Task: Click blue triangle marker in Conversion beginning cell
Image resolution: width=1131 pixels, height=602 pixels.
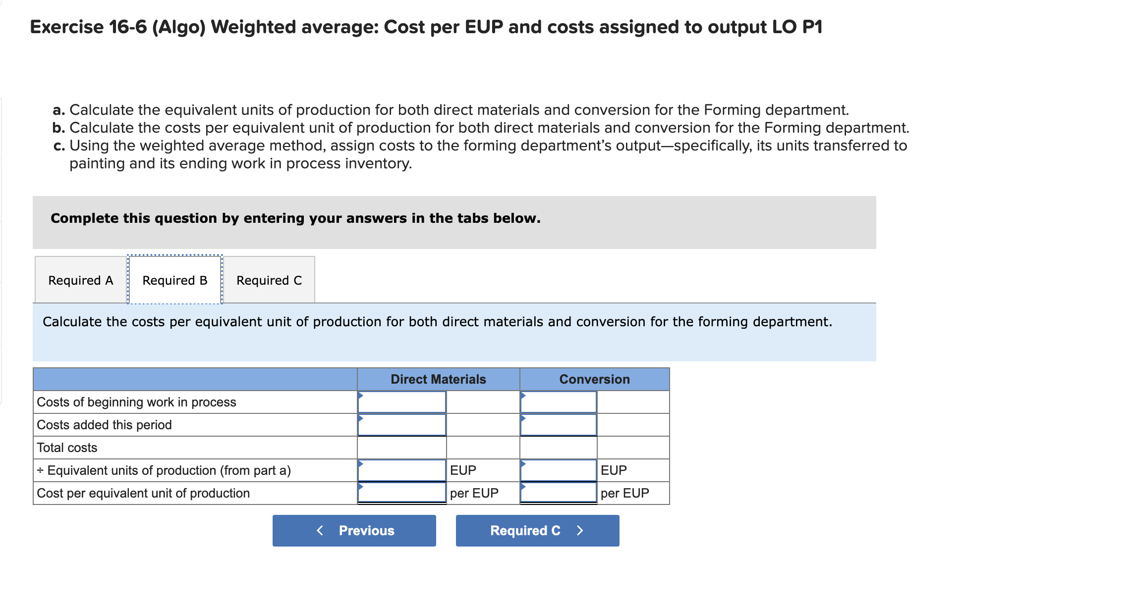Action: pyautogui.click(x=523, y=395)
